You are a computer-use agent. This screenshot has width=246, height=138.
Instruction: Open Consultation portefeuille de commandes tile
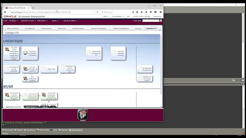30,53
